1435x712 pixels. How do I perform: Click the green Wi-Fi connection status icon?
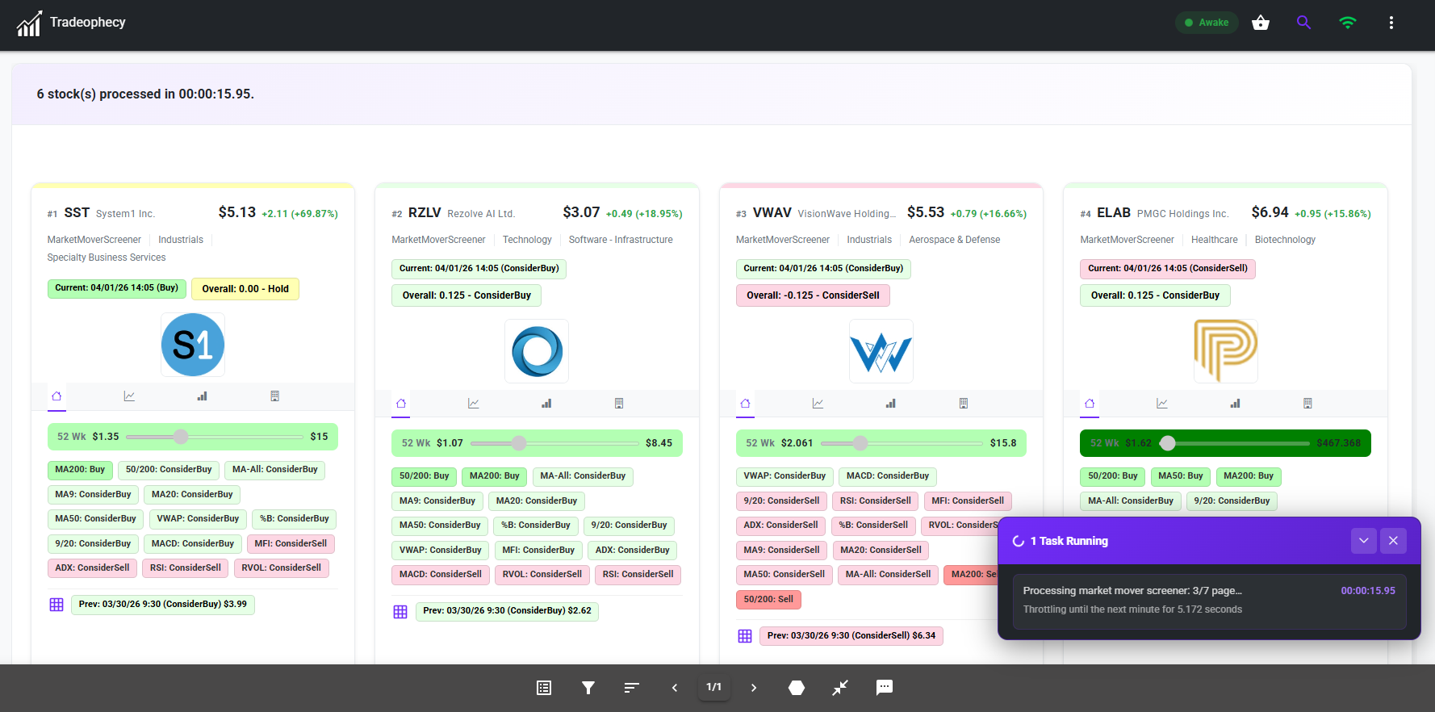click(x=1347, y=23)
